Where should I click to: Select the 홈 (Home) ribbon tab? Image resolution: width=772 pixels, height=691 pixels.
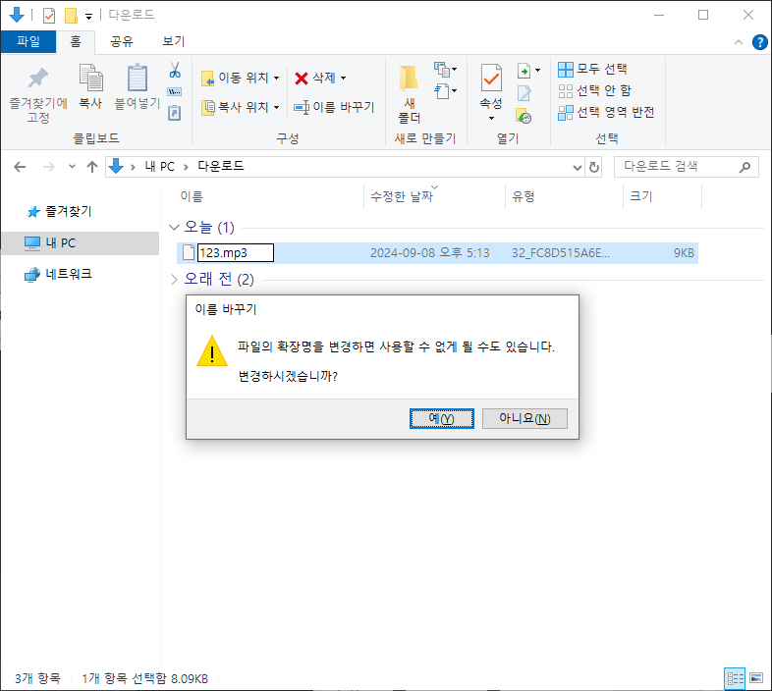pos(76,41)
